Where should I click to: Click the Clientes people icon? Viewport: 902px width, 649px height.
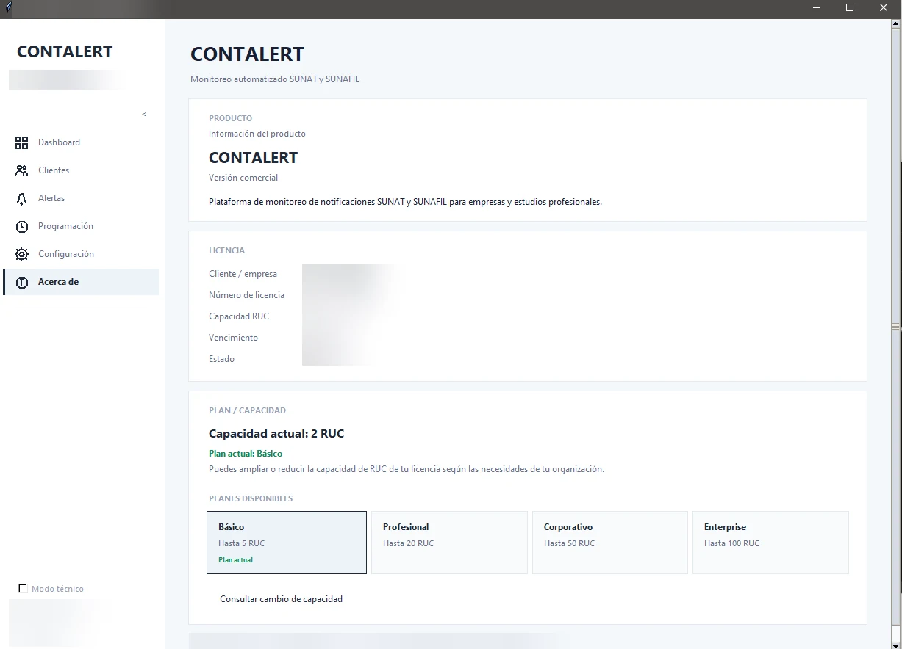point(22,170)
